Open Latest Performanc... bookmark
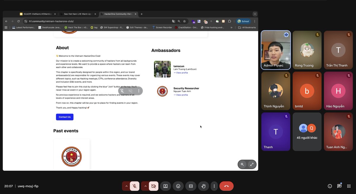The width and height of the screenshot is (356, 194). click(23, 28)
